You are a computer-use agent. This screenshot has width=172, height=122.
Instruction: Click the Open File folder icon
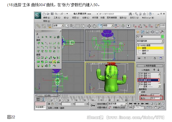[x=48, y=14]
